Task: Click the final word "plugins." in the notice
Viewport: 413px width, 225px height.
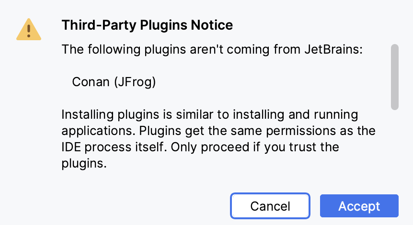Action: tap(83, 163)
